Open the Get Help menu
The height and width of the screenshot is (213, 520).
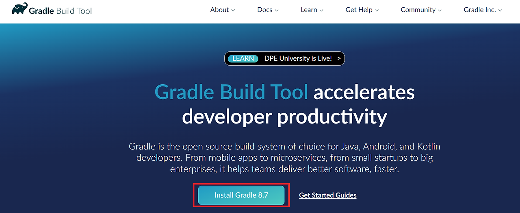[x=362, y=10]
